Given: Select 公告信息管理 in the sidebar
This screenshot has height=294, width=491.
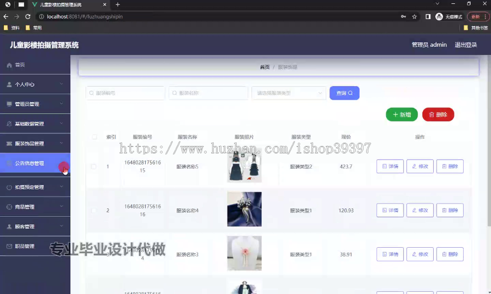Looking at the screenshot, I should 35,163.
